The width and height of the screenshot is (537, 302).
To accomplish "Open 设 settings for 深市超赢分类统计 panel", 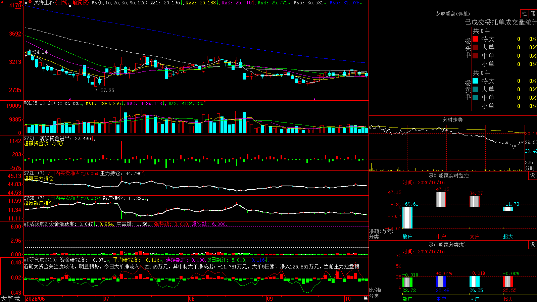I will [x=533, y=245].
